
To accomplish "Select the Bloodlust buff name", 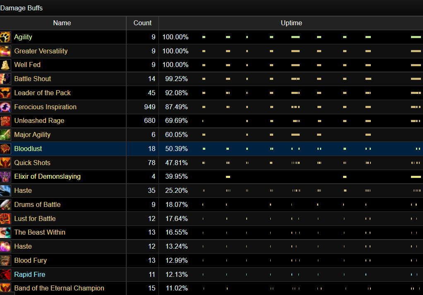I will [x=28, y=149].
